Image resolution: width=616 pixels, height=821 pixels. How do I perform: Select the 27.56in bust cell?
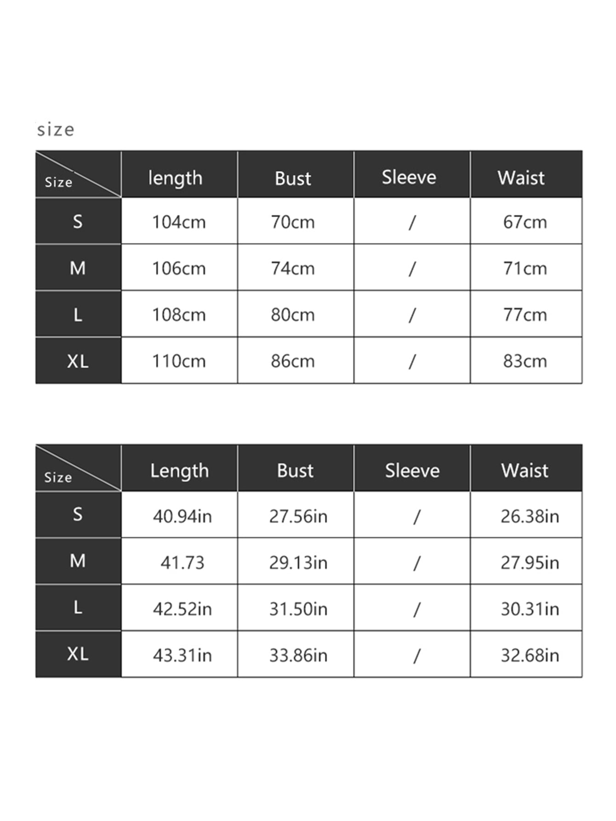[298, 516]
